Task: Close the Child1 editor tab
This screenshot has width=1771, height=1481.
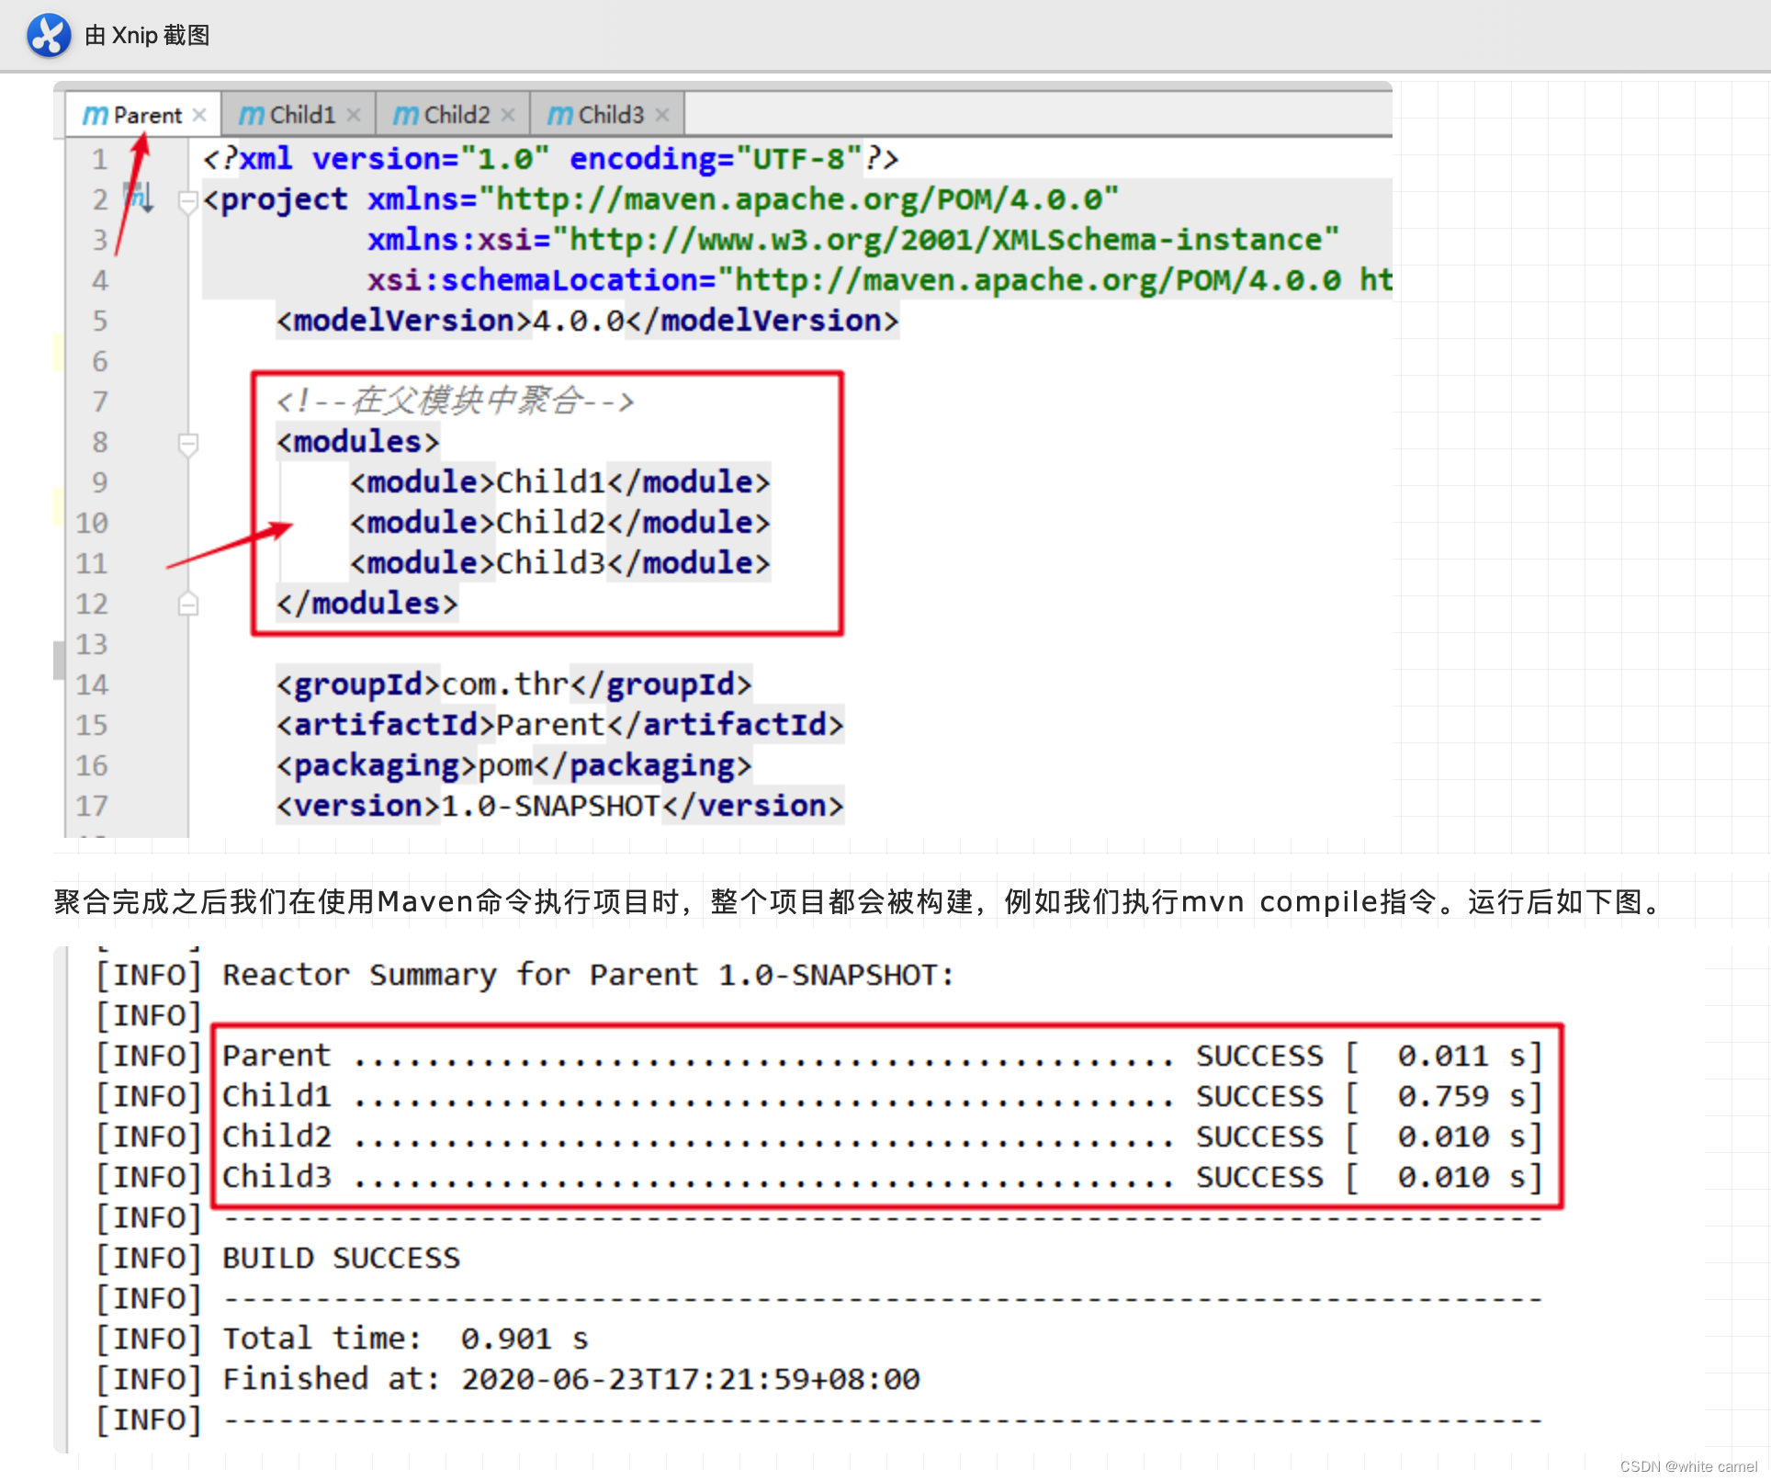Action: (354, 116)
